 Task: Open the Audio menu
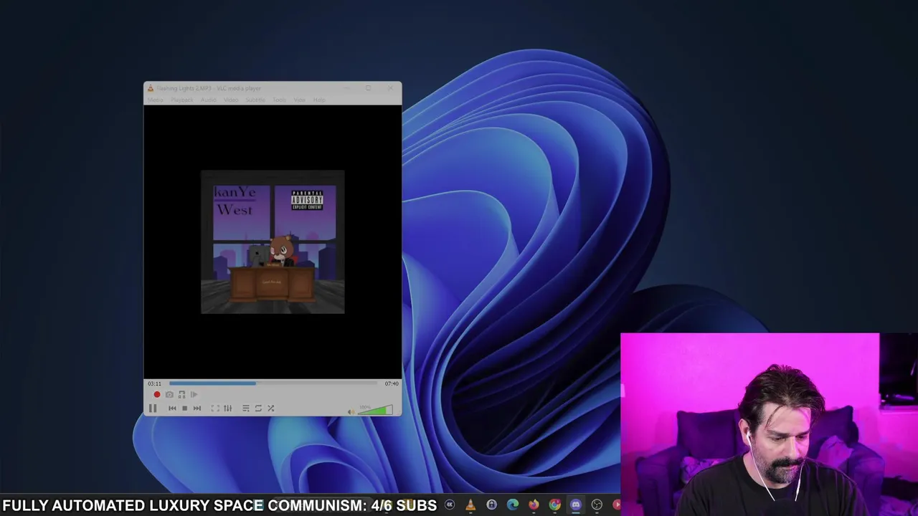[x=209, y=100]
